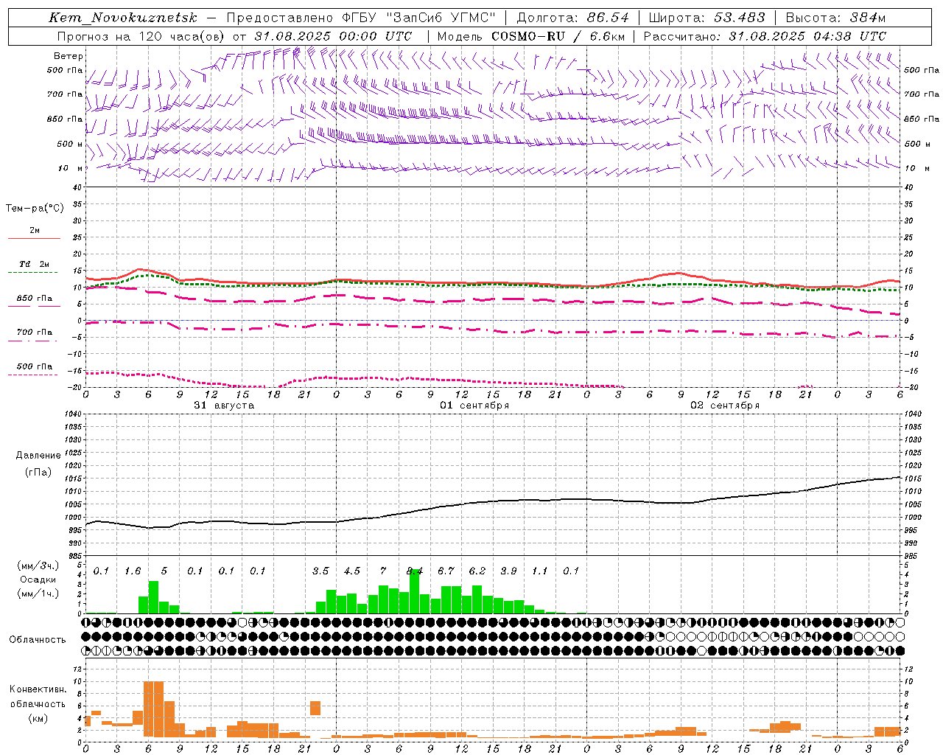This screenshot has width=943, height=755.
Task: Click the 'Осадки' precipitation label
Action: click(x=38, y=580)
